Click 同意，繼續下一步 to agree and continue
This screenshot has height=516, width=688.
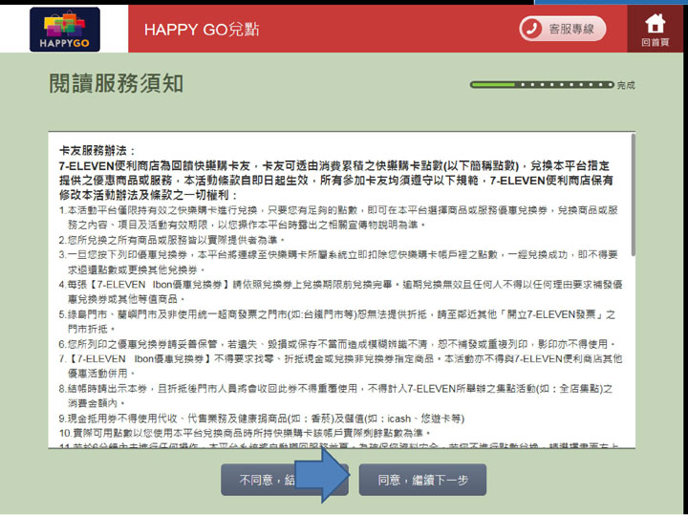tap(422, 480)
